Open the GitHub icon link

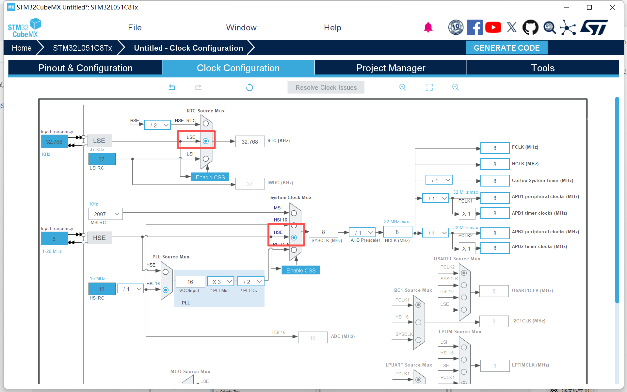pos(530,27)
